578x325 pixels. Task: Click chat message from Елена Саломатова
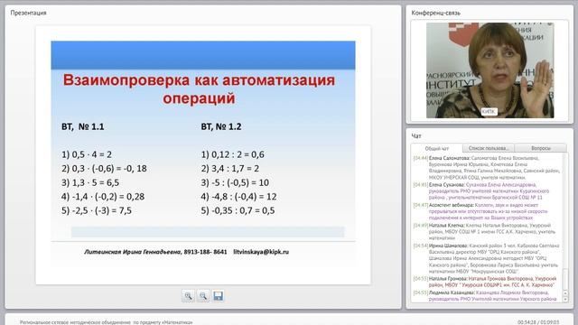pyautogui.click(x=487, y=168)
